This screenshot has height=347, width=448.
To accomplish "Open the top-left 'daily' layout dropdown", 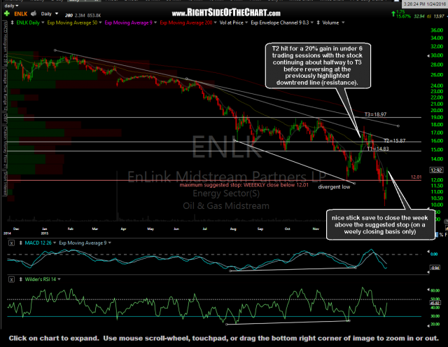I will coord(11,6).
